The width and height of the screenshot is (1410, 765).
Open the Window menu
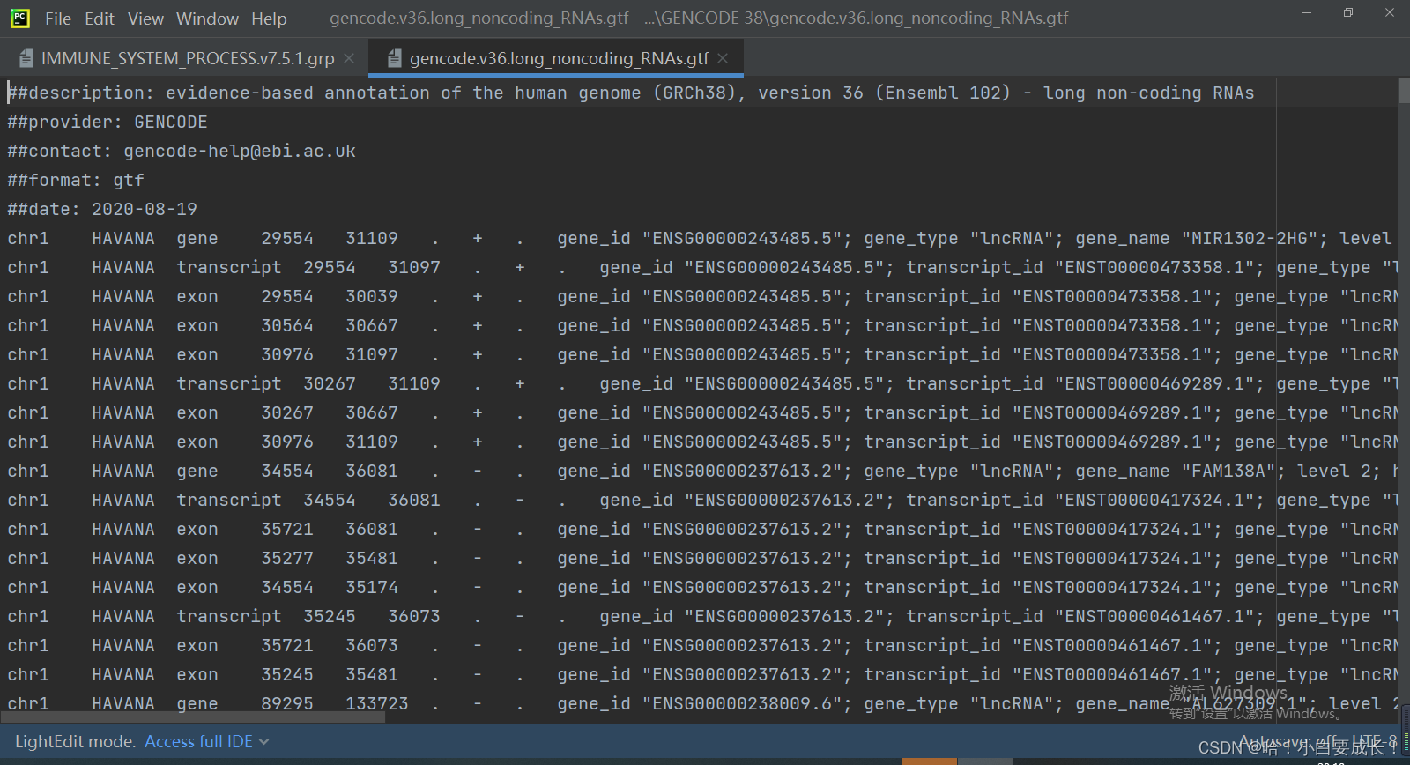pyautogui.click(x=207, y=19)
